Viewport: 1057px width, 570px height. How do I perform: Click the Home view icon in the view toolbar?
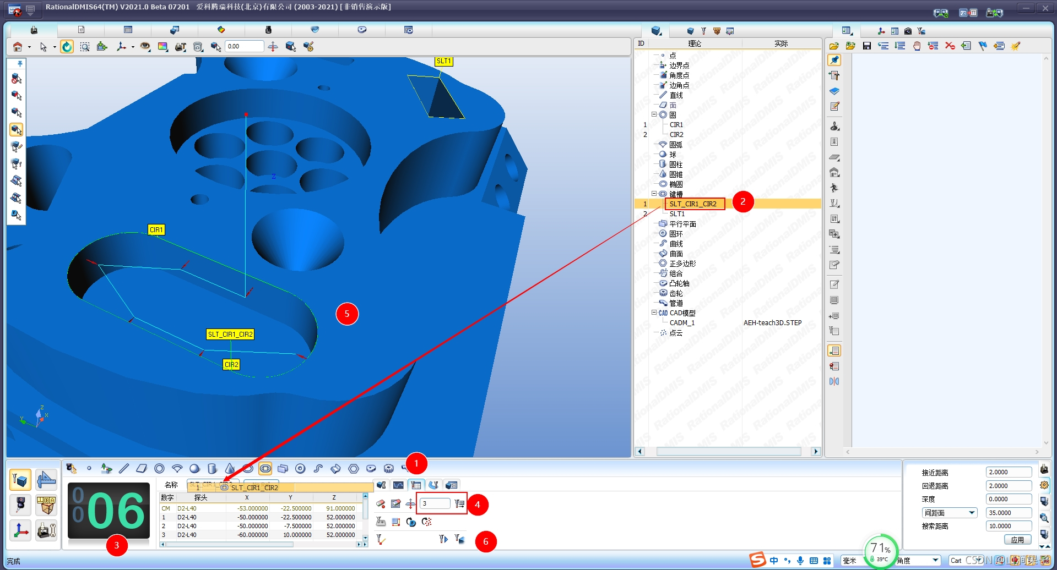(x=18, y=47)
